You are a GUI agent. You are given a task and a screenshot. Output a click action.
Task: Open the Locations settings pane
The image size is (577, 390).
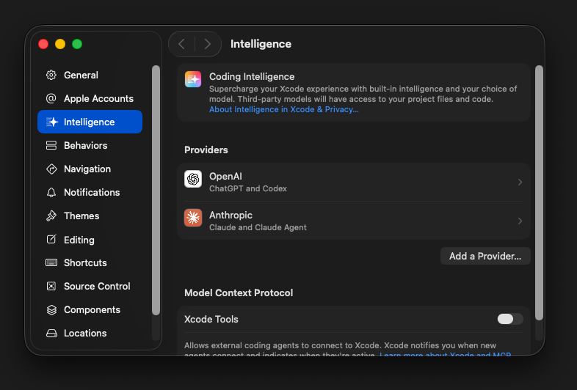pyautogui.click(x=90, y=333)
